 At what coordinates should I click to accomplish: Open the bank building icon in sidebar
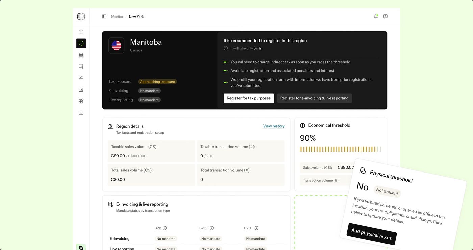click(x=81, y=55)
